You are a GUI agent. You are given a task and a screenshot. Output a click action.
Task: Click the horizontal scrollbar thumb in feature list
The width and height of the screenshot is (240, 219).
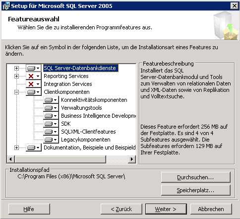pos(60,159)
